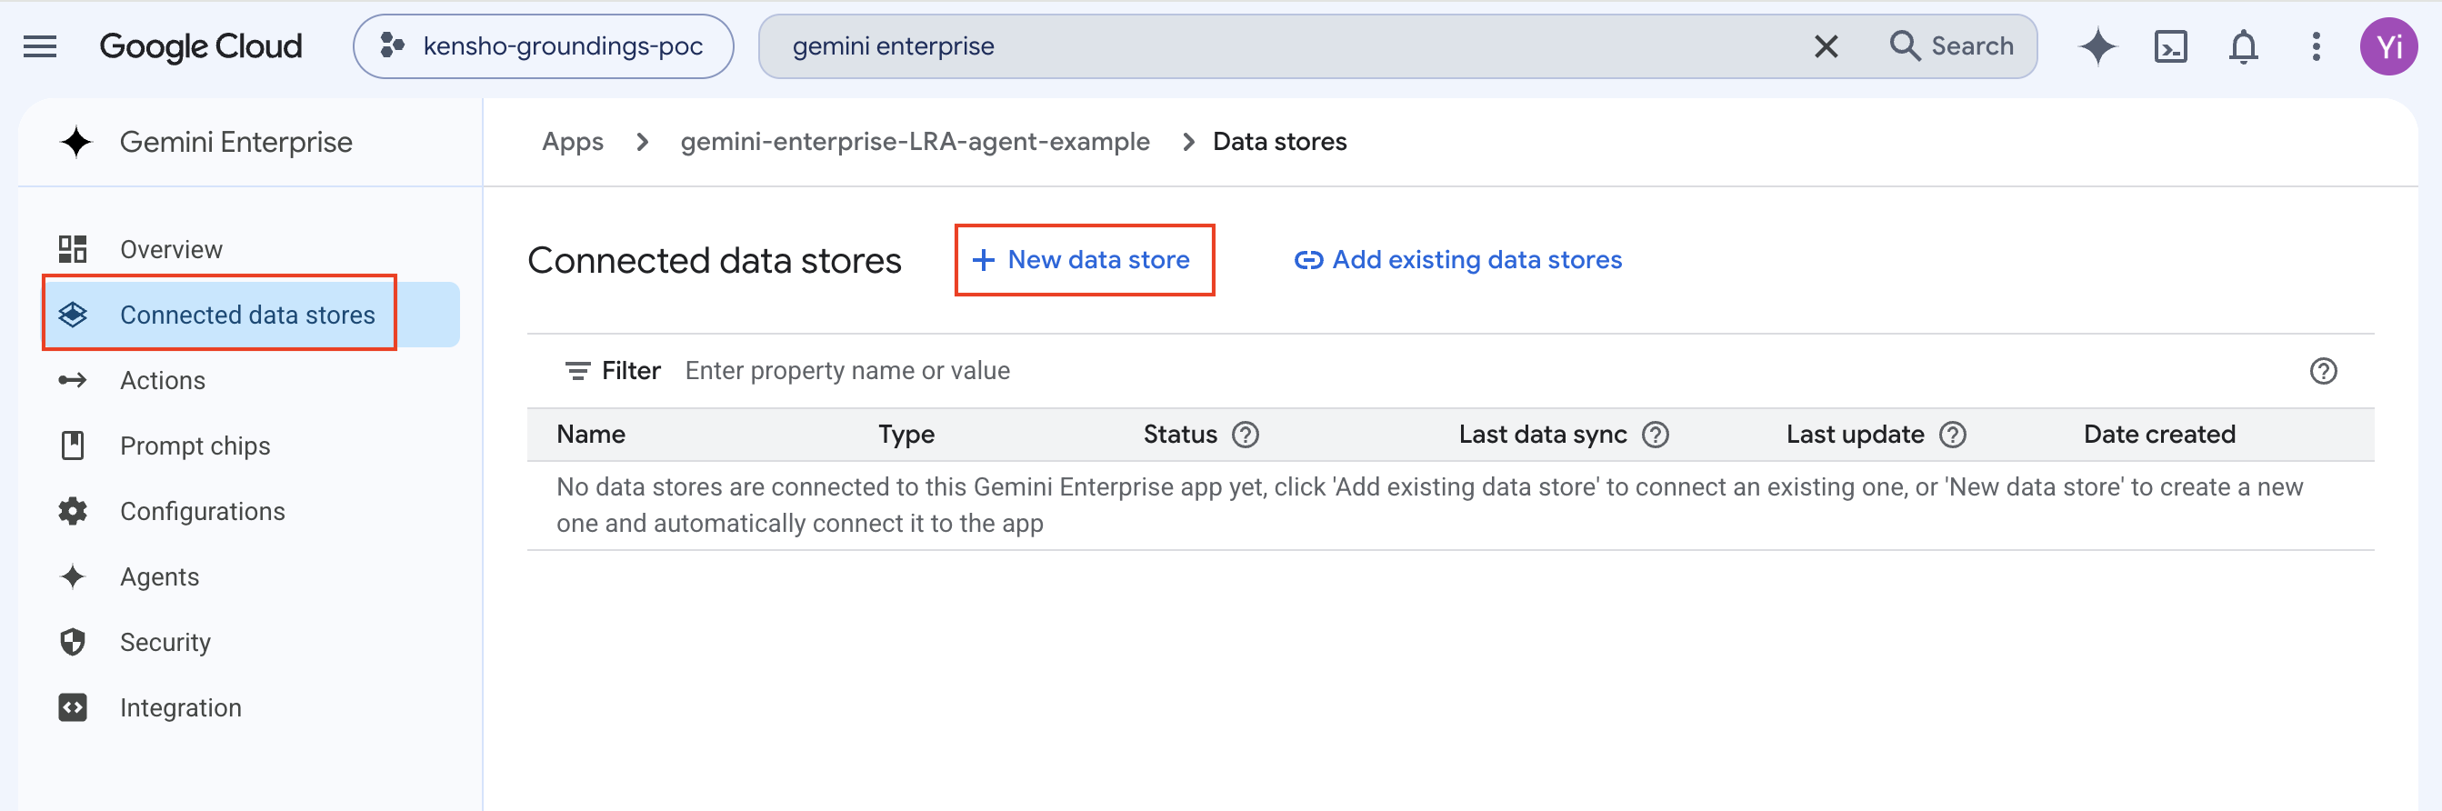Click the Gemini Enterprise product header
The image size is (2442, 811).
[236, 141]
